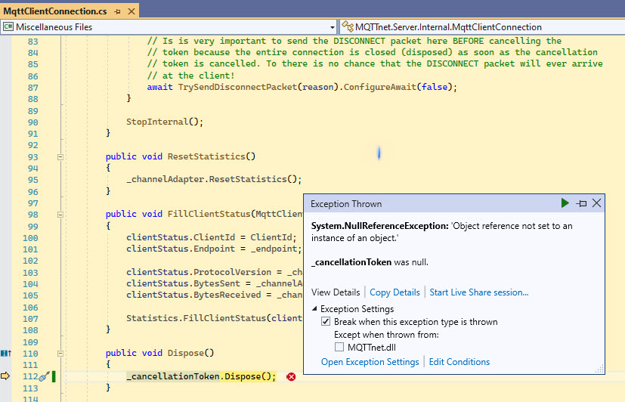The width and height of the screenshot is (625, 402).
Task: Click the C# project icon in Miscellaneous Files
Action: click(8, 27)
